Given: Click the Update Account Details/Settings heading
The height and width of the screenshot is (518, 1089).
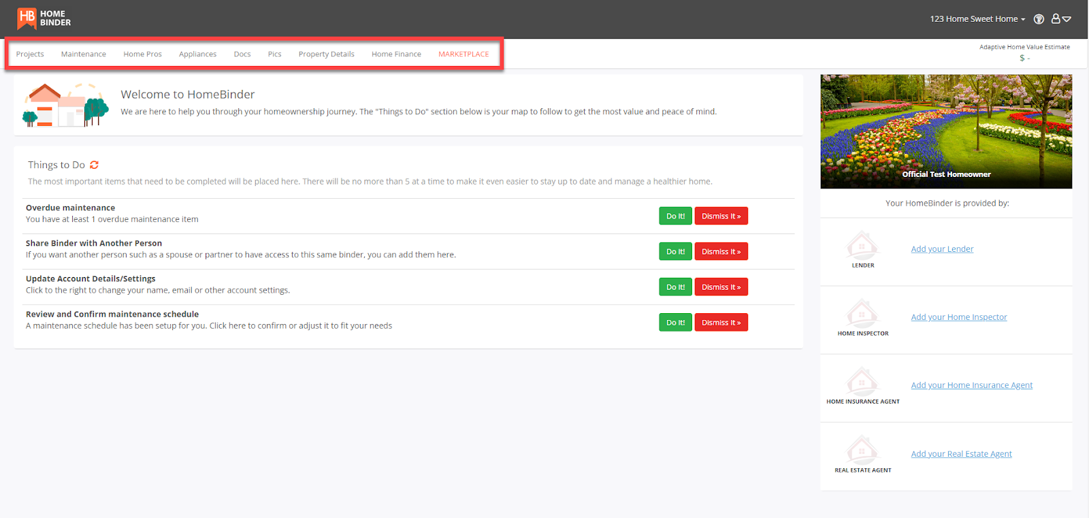Looking at the screenshot, I should [91, 278].
